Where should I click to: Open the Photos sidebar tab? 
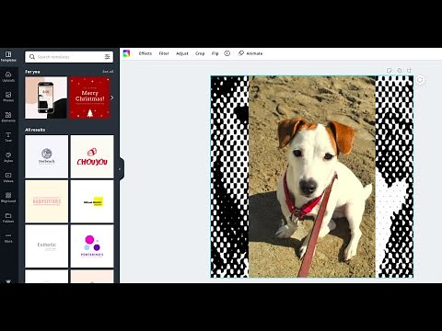[x=8, y=97]
